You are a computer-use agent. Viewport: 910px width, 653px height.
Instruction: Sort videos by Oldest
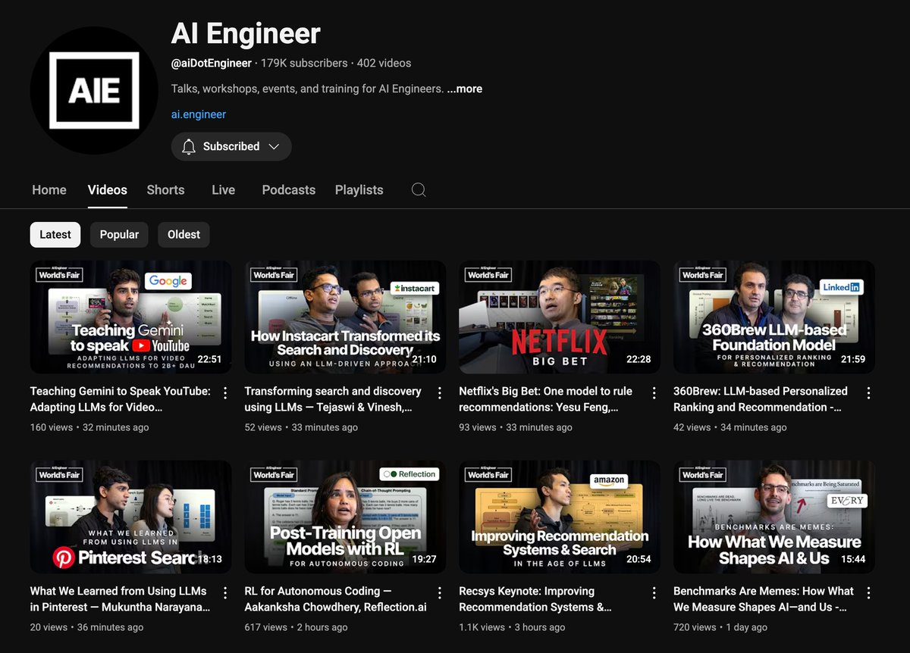[x=184, y=235]
